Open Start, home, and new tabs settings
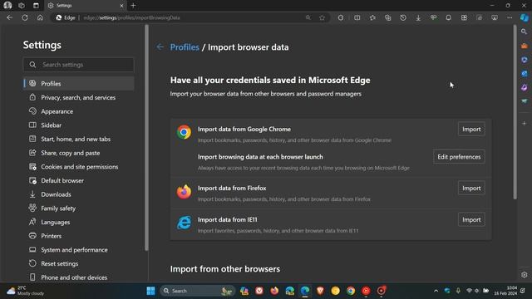The height and width of the screenshot is (299, 532). [79, 139]
